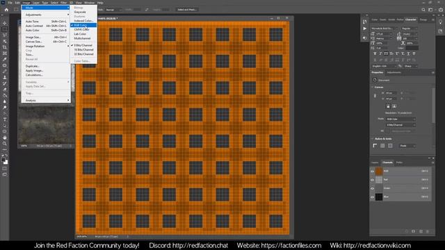The height and width of the screenshot is (250, 445).
Task: Click the canvas width input field
Action: click(391, 93)
